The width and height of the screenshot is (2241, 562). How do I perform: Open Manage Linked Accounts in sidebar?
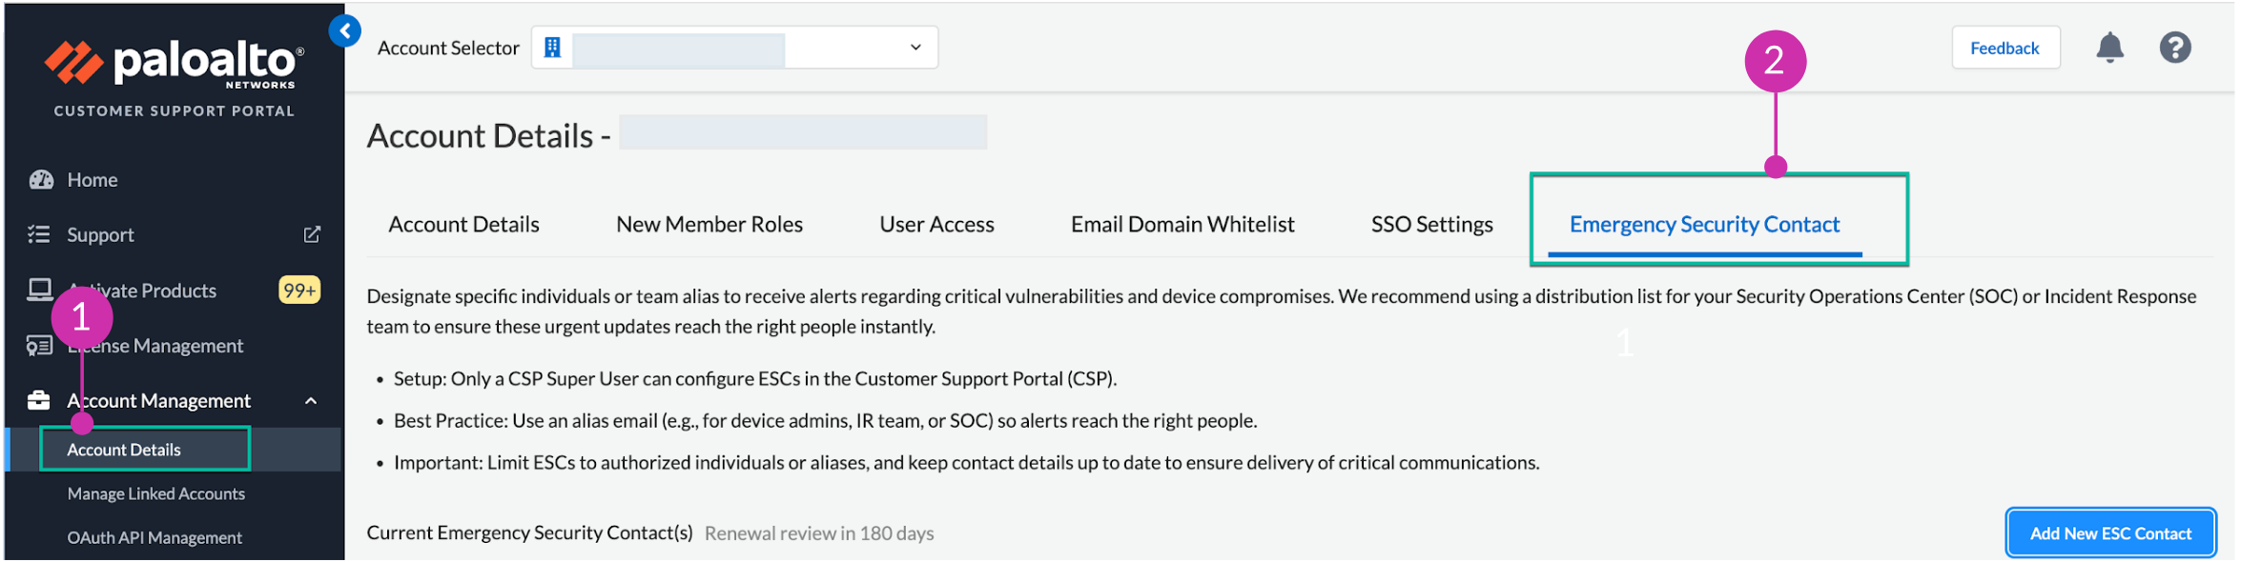pos(156,494)
